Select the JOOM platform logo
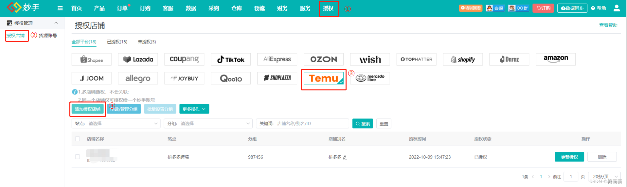627x187 pixels. coord(92,78)
